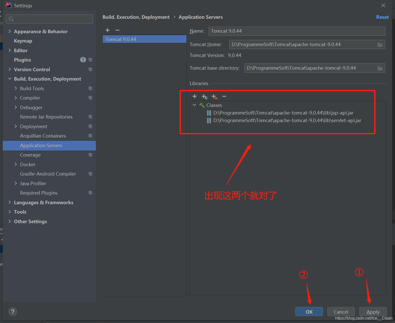Close the Settings dialog

[x=383, y=5]
